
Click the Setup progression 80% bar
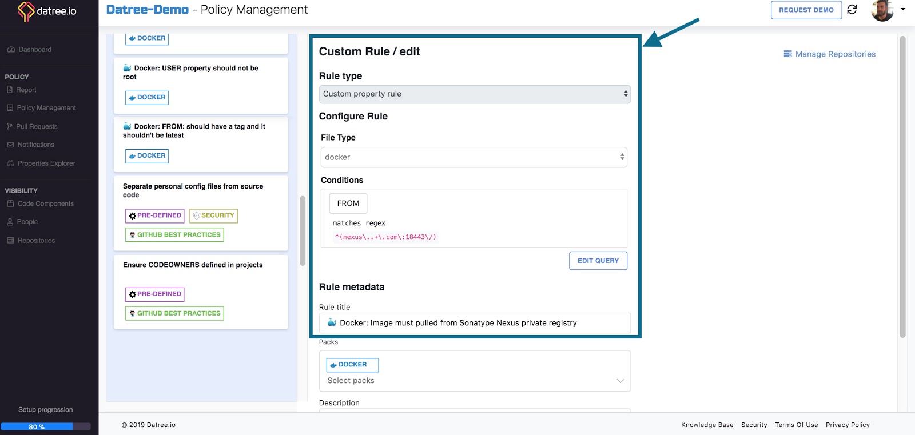coord(45,426)
